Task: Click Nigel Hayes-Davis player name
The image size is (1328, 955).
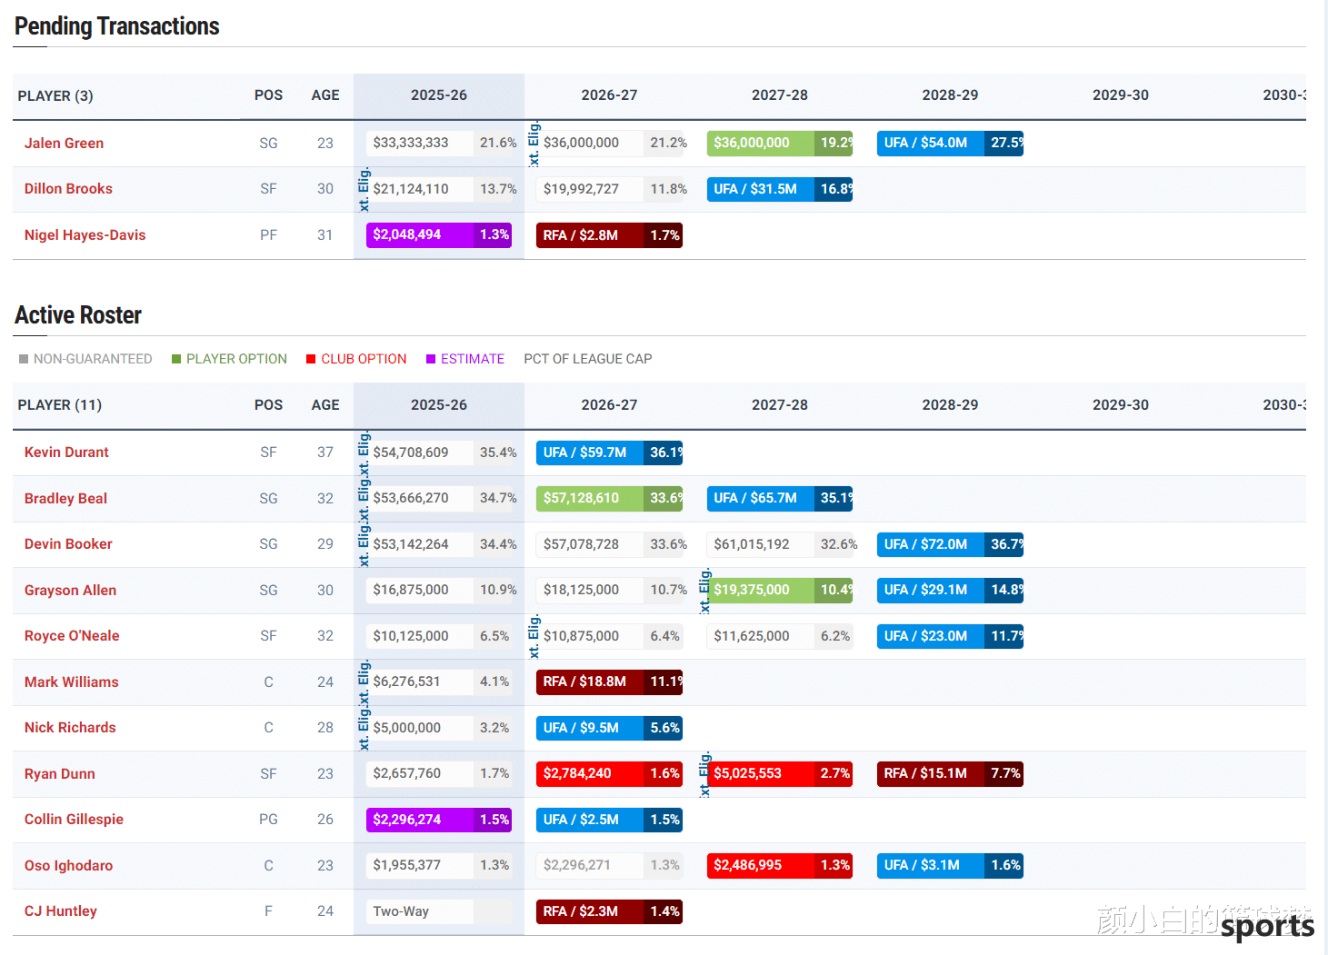Action: click(85, 235)
